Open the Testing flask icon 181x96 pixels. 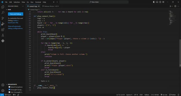tap(3, 35)
